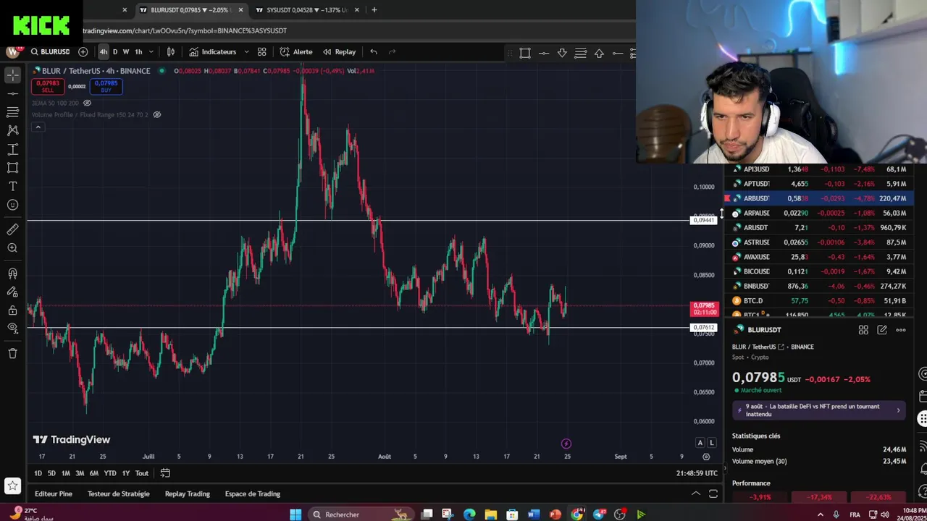927x521 pixels.
Task: Open favorites star at bottom left
Action: (x=12, y=486)
